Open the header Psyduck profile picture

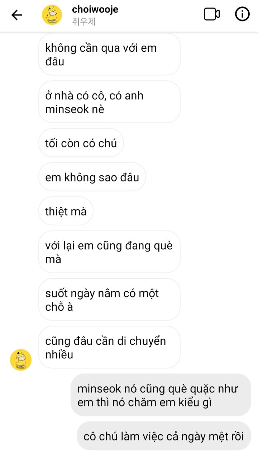click(x=52, y=15)
